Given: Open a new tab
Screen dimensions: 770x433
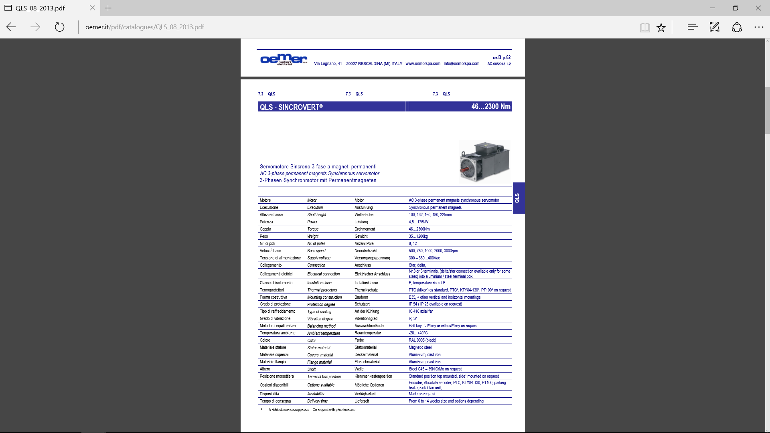Looking at the screenshot, I should [x=108, y=8].
